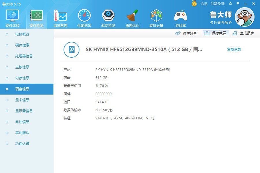The width and height of the screenshot is (260, 173).
Task: Click the 鲁大师 专注硬件防护 logo text
Action: point(221,18)
